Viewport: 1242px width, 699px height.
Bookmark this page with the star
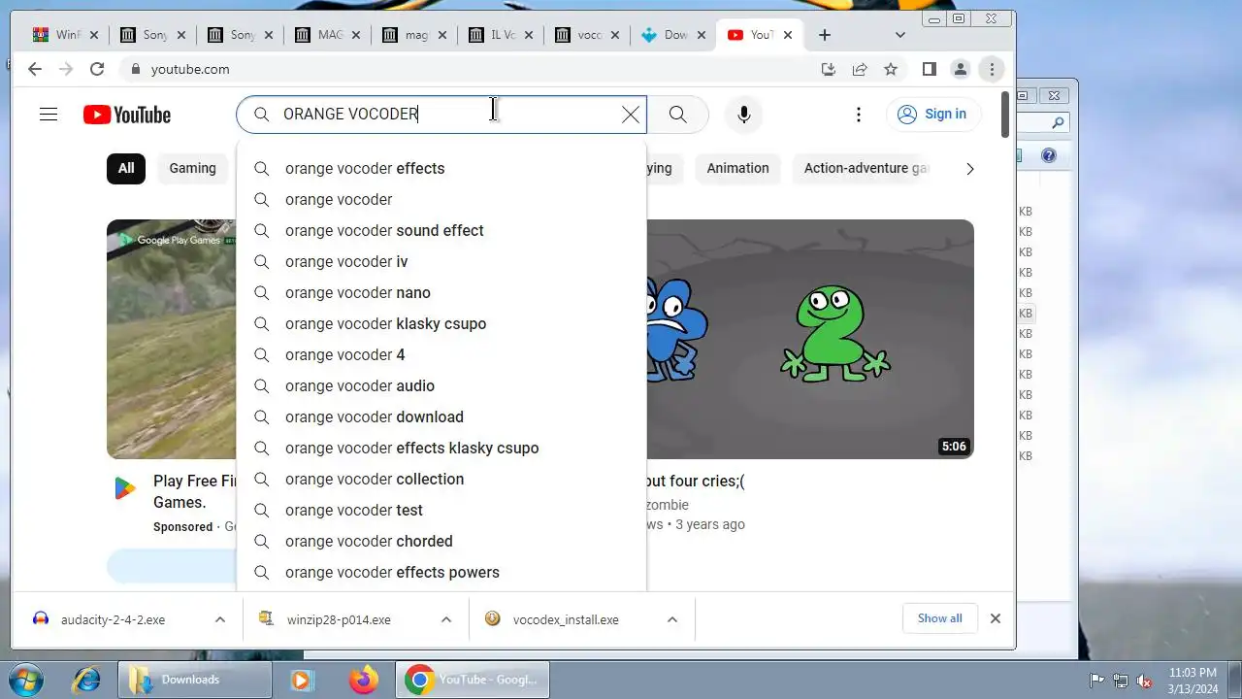890,69
